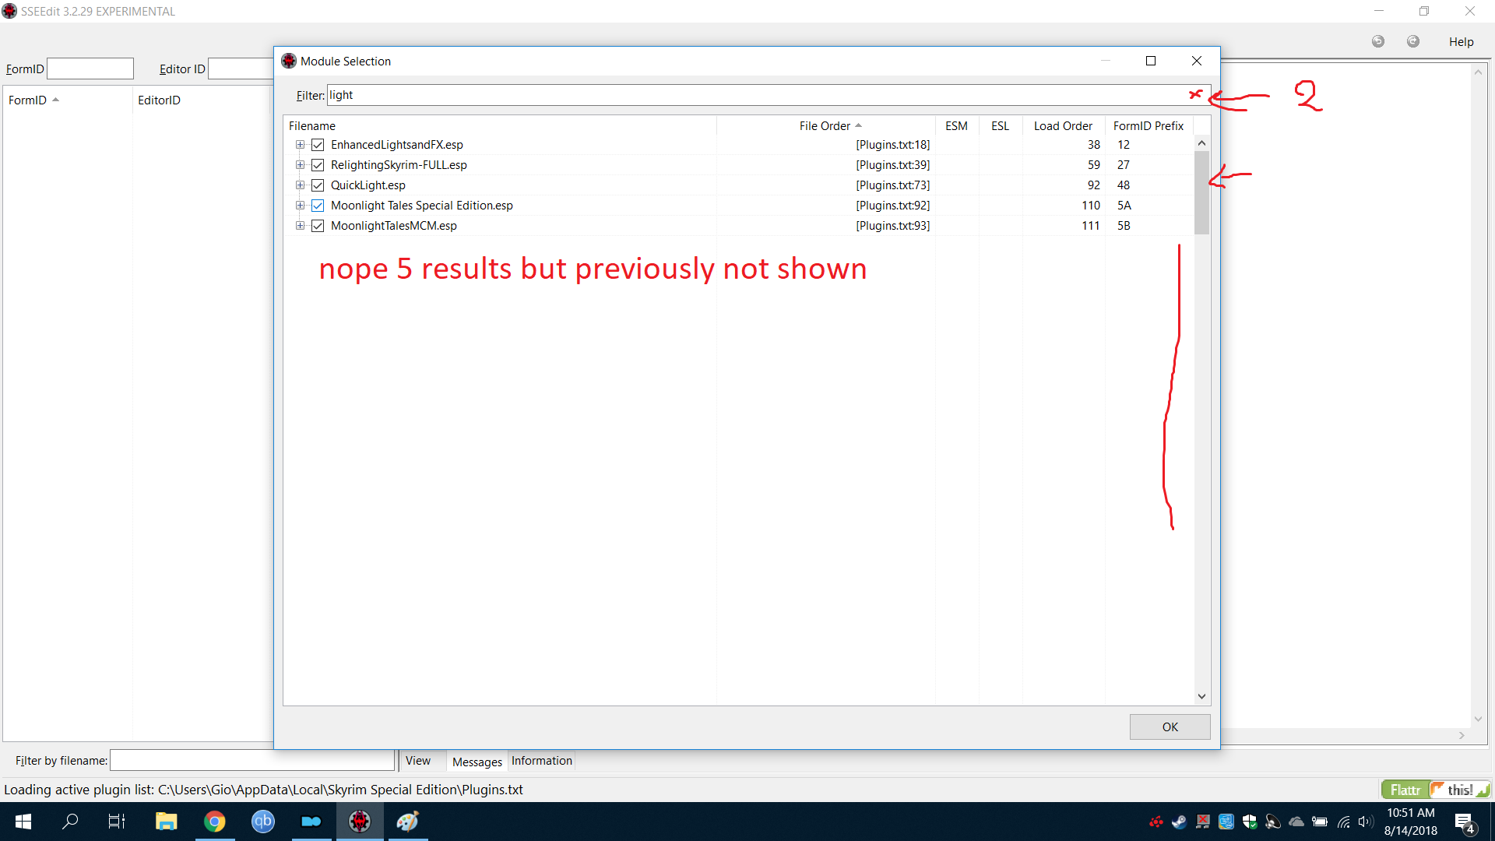This screenshot has height=841, width=1495.
Task: Switch to the View tab
Action: coord(418,761)
